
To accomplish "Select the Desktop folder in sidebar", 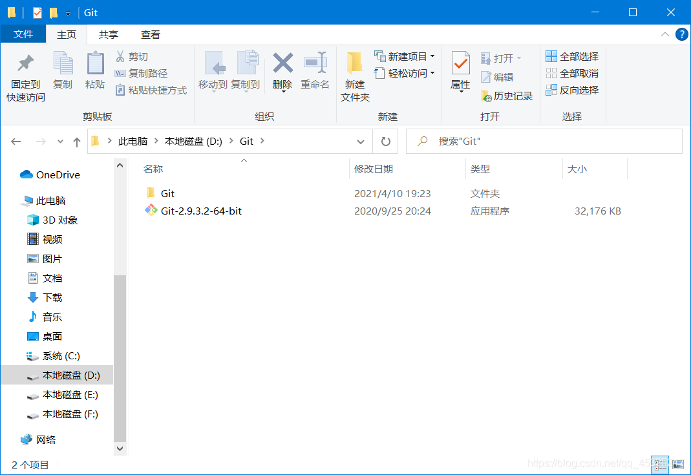I will [45, 336].
